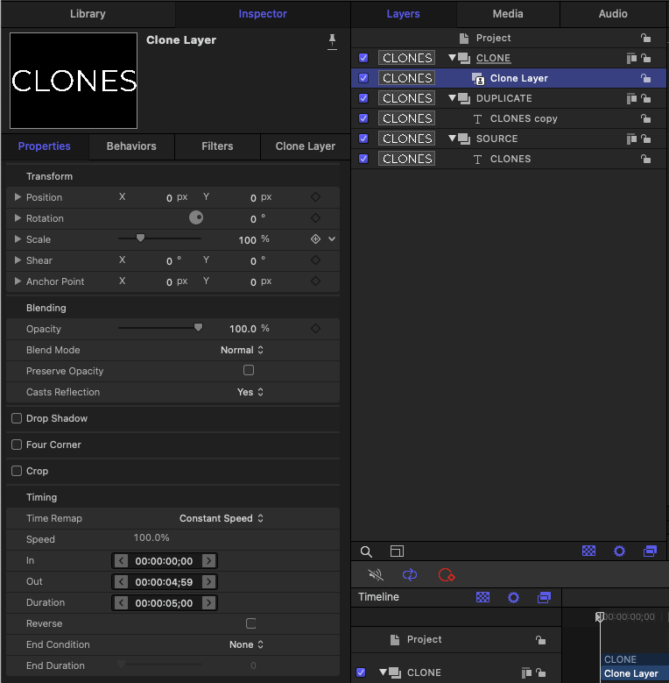Toggle behaviors gear in Layers bottom bar

pos(619,551)
